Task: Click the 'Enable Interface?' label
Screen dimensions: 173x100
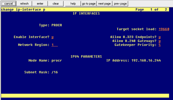Action: click(32, 37)
